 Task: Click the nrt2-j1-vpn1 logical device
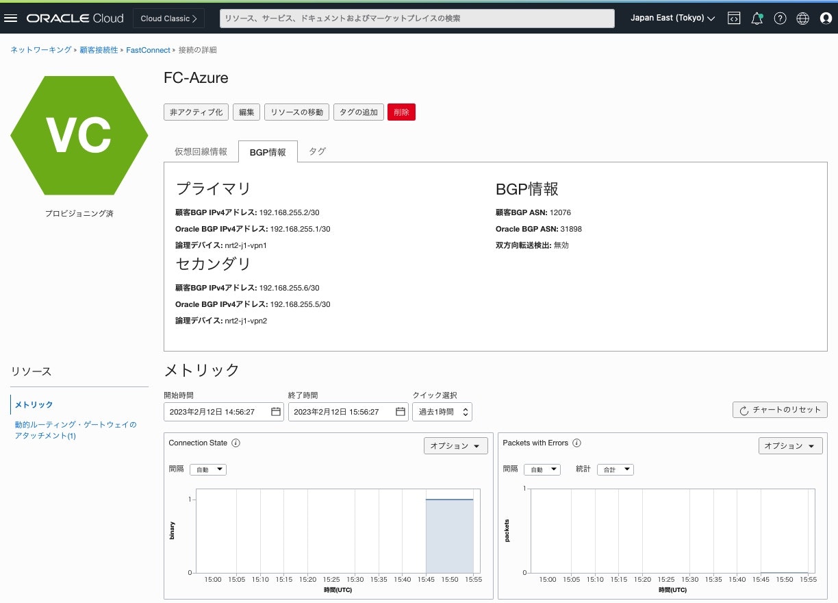pos(246,245)
